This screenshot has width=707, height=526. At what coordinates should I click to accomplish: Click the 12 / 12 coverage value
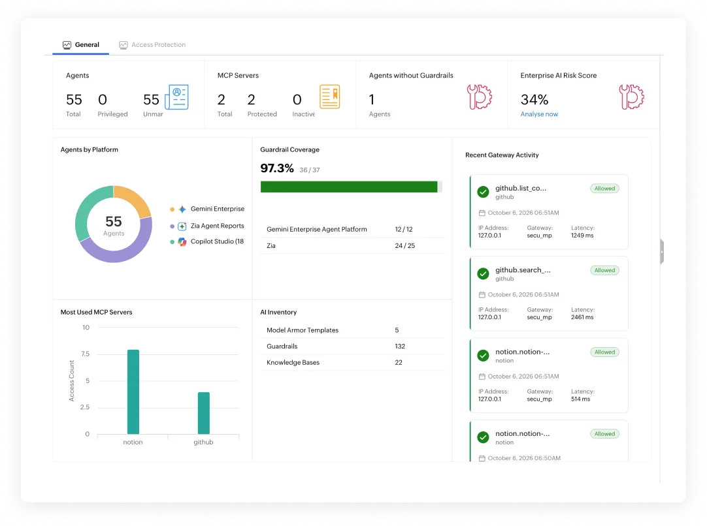(x=404, y=229)
